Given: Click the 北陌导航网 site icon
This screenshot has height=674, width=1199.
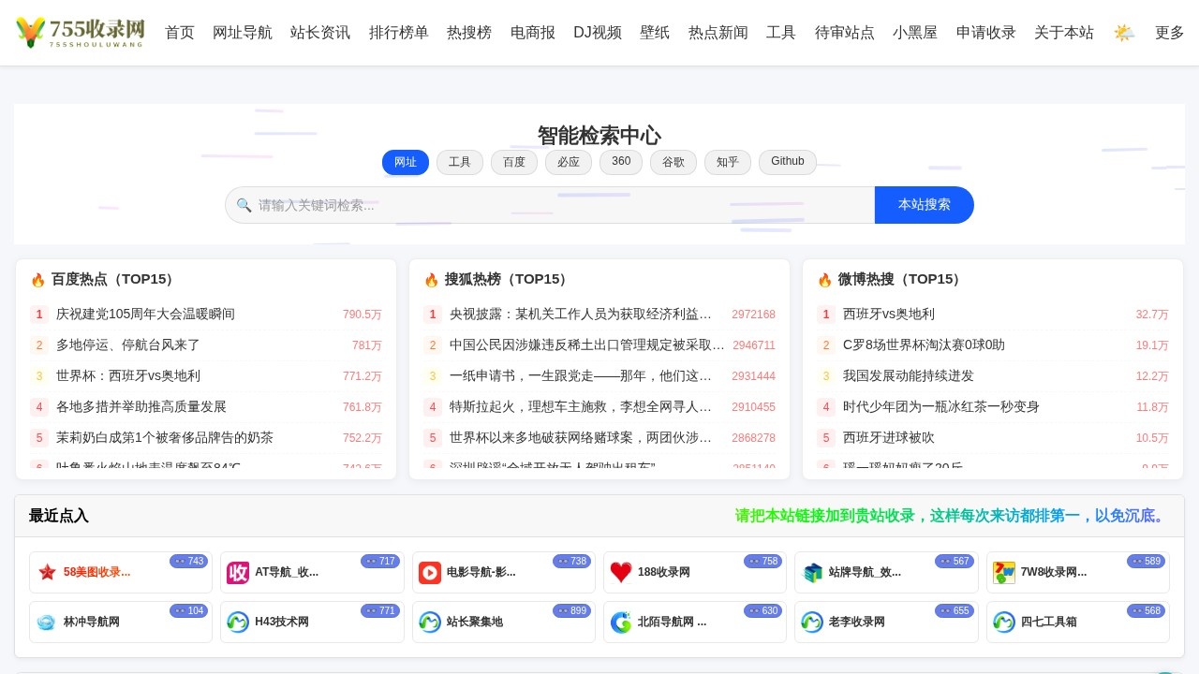Looking at the screenshot, I should pyautogui.click(x=621, y=622).
